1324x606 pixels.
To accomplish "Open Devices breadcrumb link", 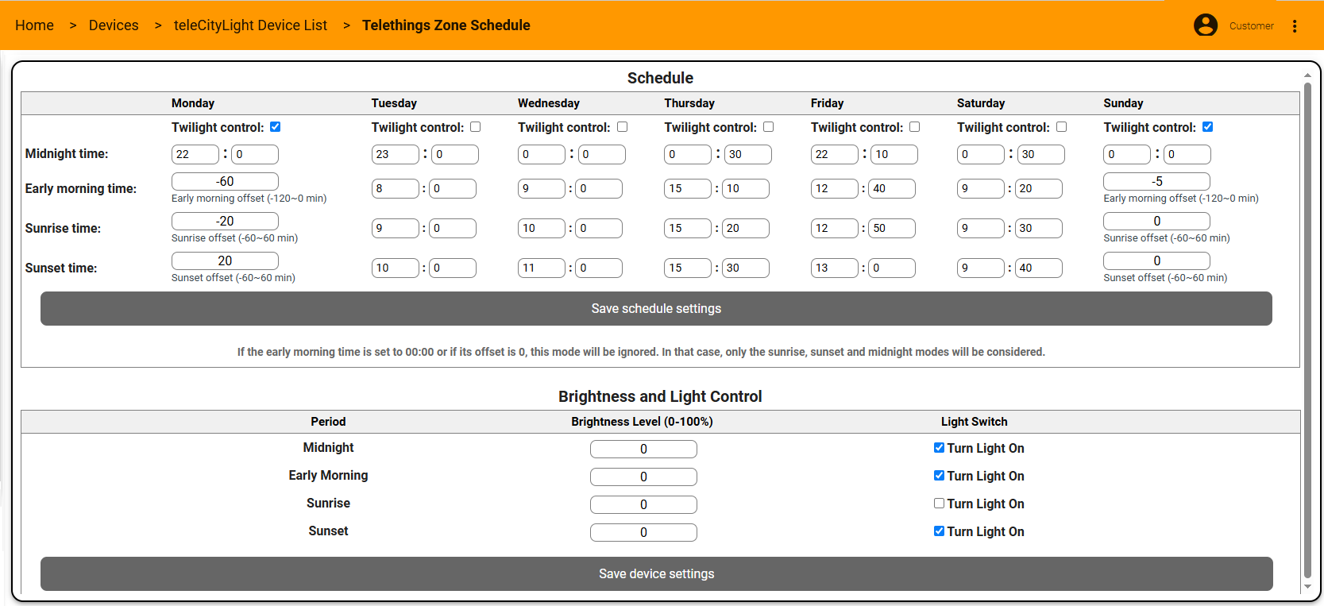I will (114, 25).
